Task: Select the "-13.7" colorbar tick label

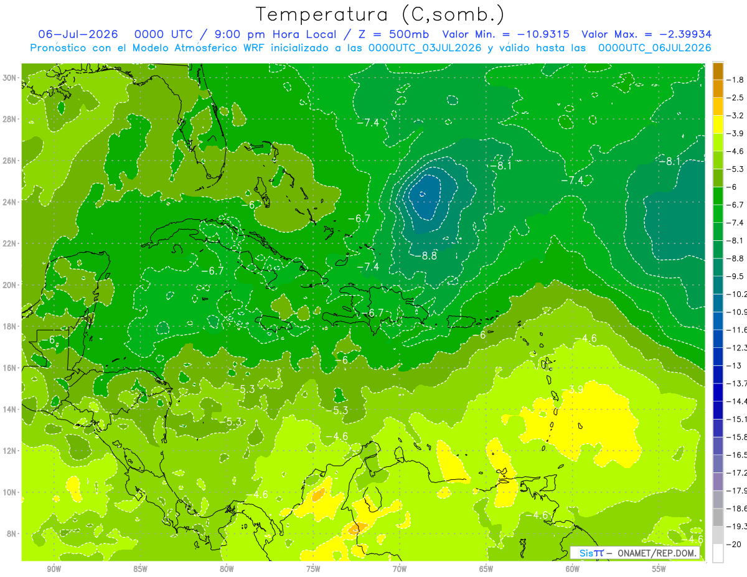Action: (x=737, y=383)
